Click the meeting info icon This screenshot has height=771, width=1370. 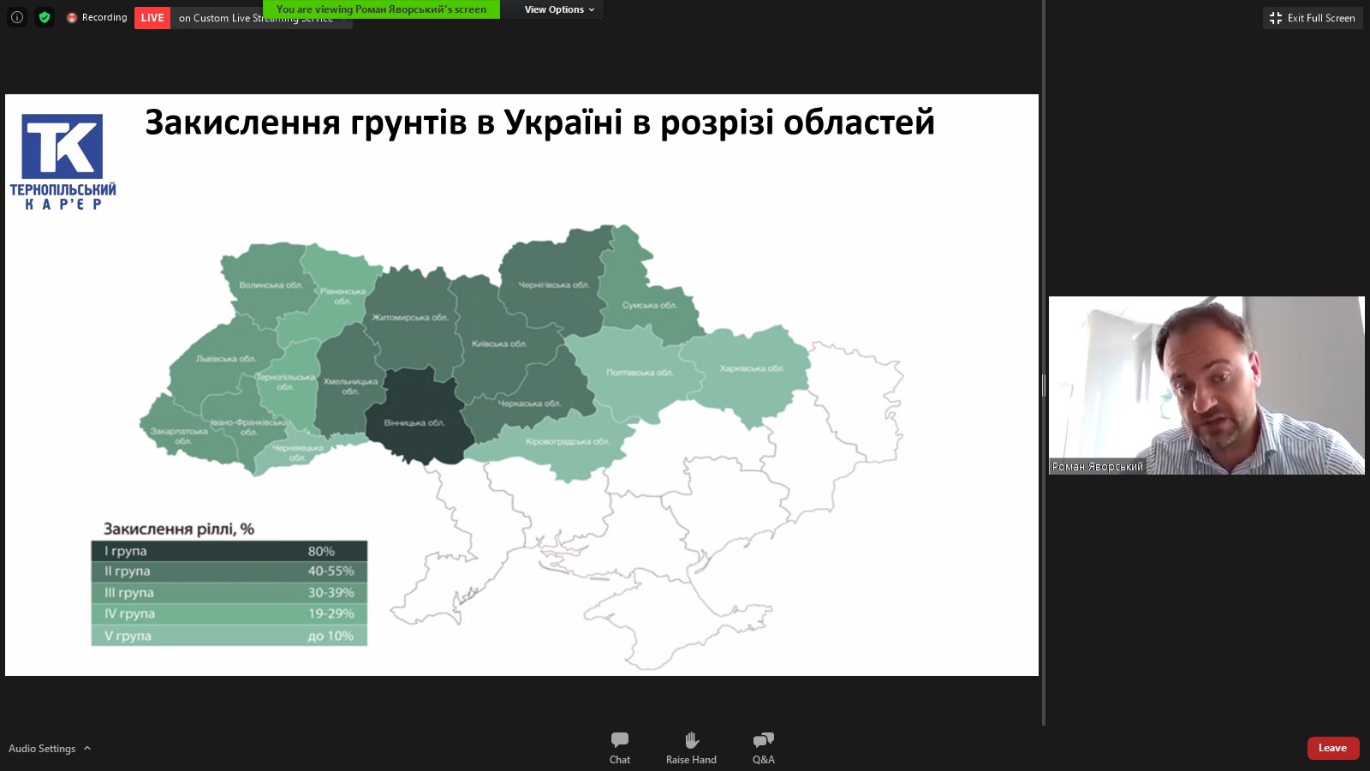point(17,17)
